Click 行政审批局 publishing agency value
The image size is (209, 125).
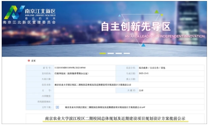click(x=71, y=74)
